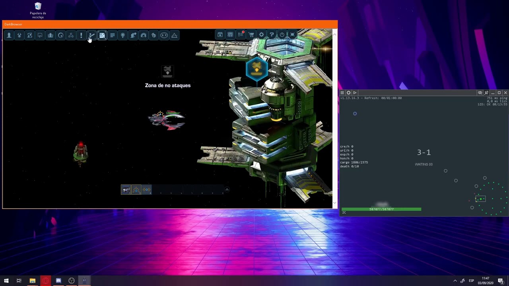Start the bot with play button
The width and height of the screenshot is (509, 286).
pyautogui.click(x=355, y=93)
